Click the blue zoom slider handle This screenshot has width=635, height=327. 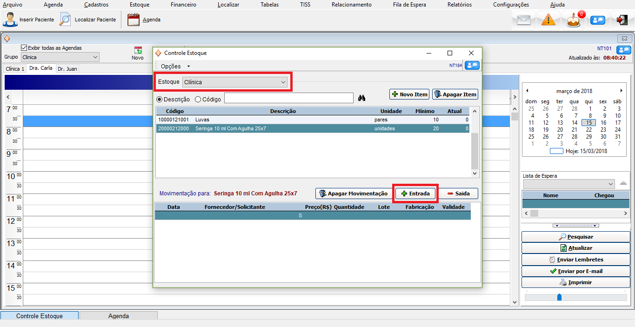pos(559,297)
